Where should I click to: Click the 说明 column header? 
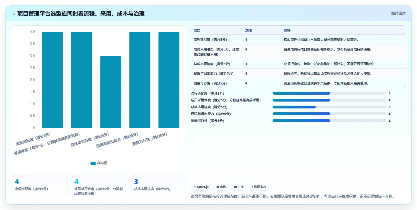[287, 30]
